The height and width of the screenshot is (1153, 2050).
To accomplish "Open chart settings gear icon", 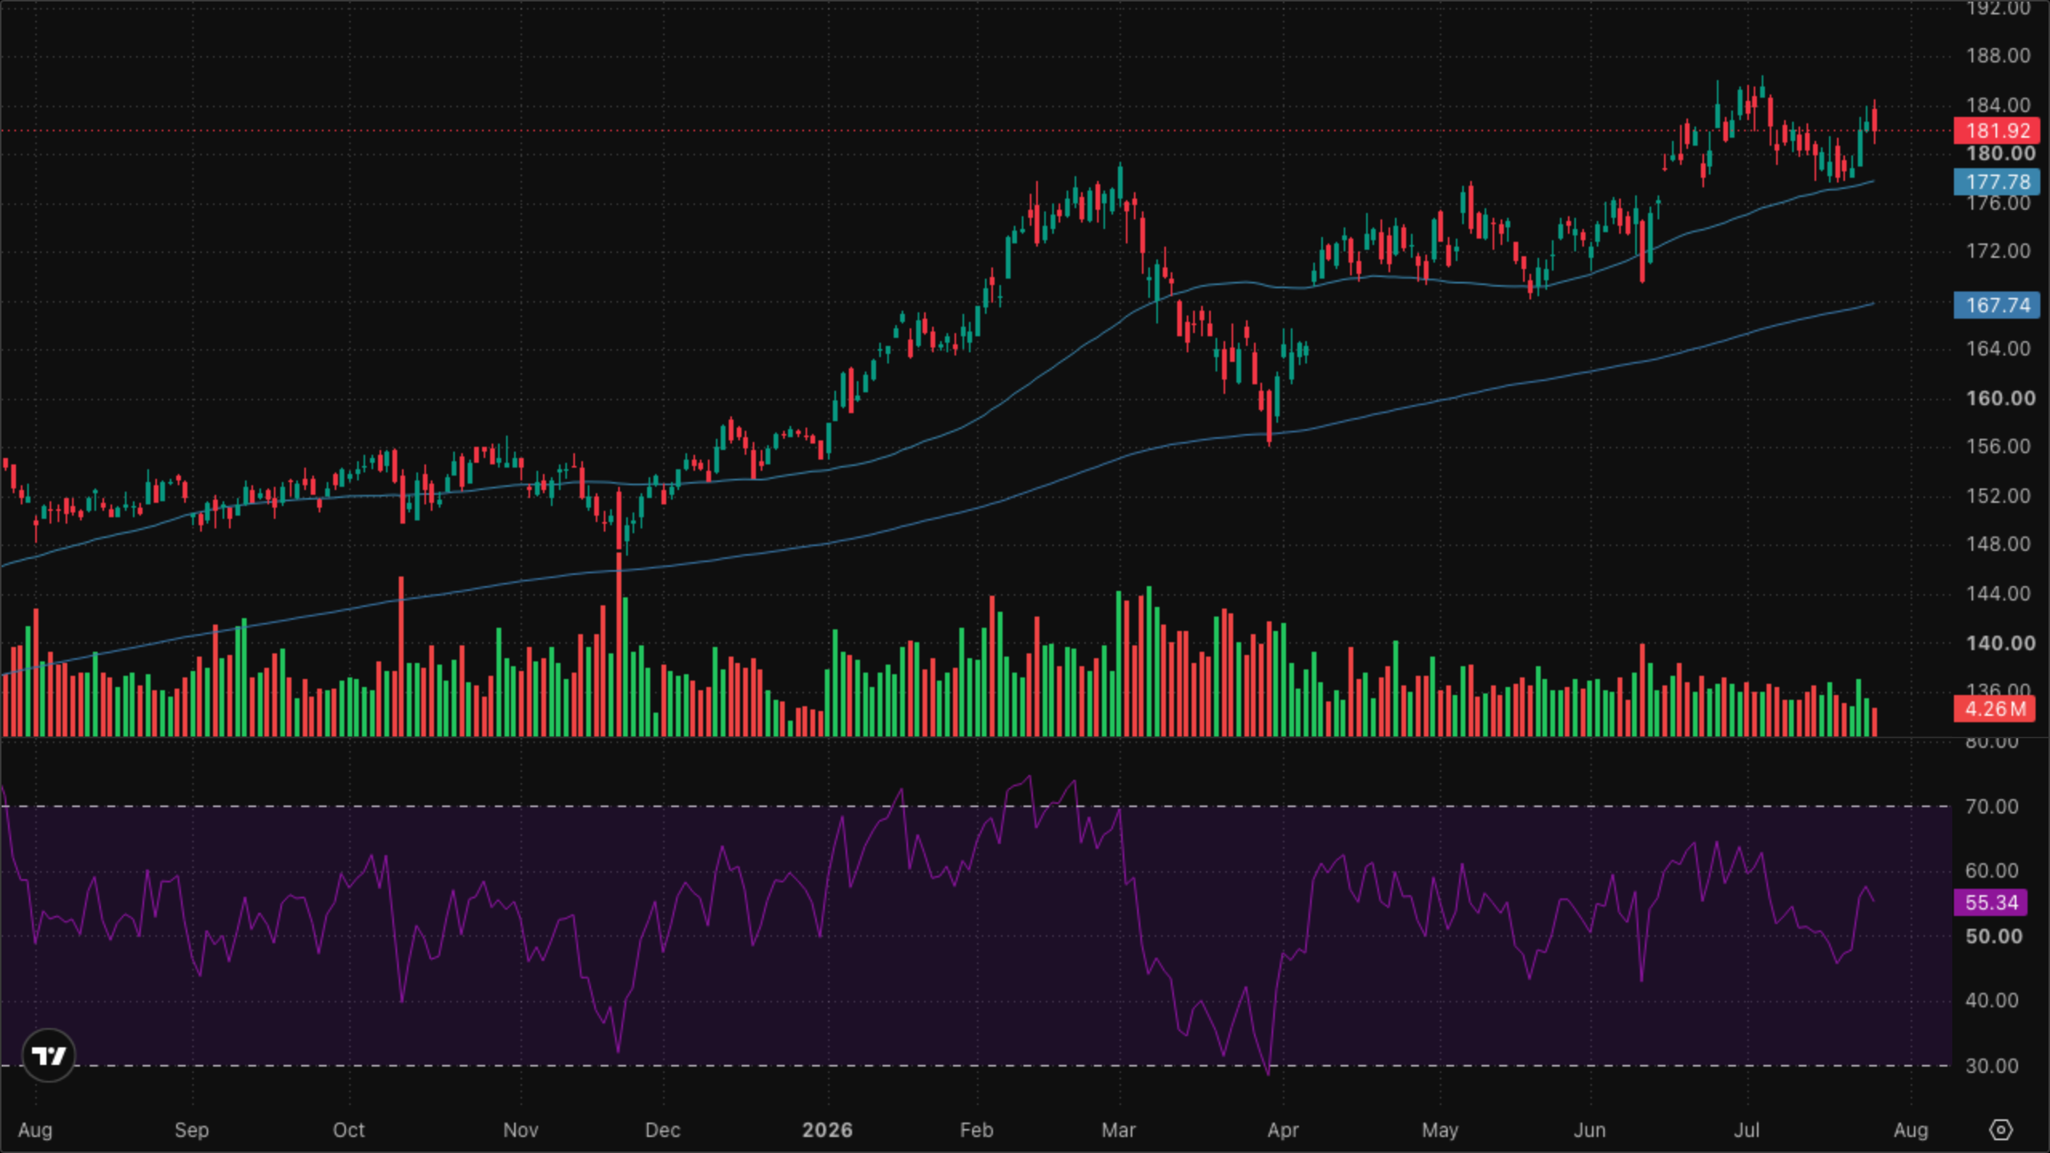I will 2000,1130.
